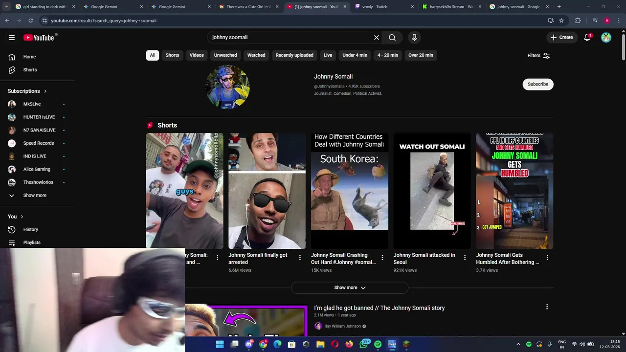
Task: Expand 'Show more' under Shorts shelf
Action: coord(350,287)
